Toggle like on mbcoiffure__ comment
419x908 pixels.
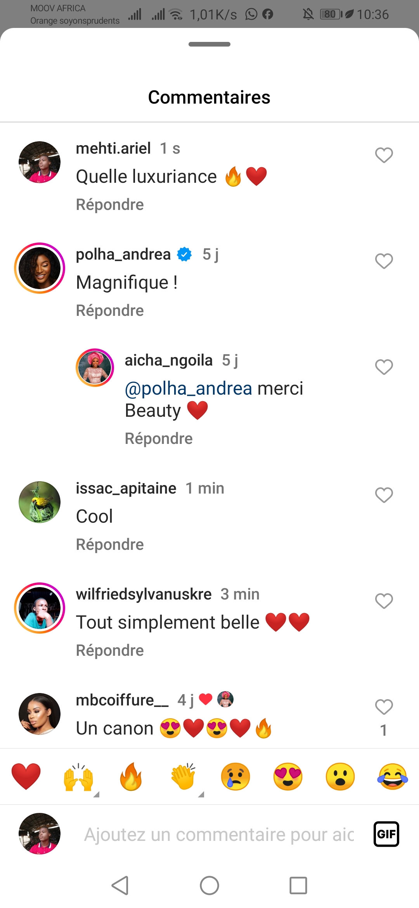[x=384, y=707]
